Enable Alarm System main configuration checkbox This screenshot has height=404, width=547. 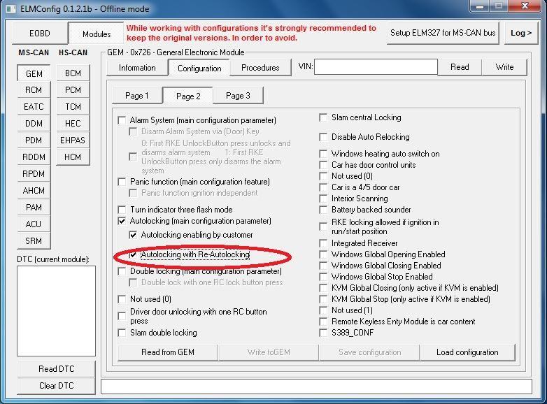[122, 120]
